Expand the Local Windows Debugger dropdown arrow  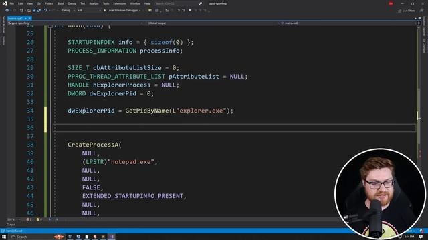tap(140, 11)
